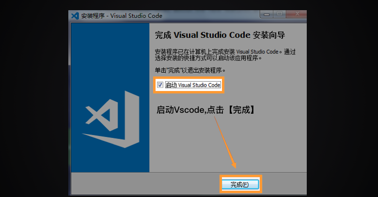Toggle the 启动 Visual Studio Code checkbox
The image size is (378, 197).
[160, 85]
